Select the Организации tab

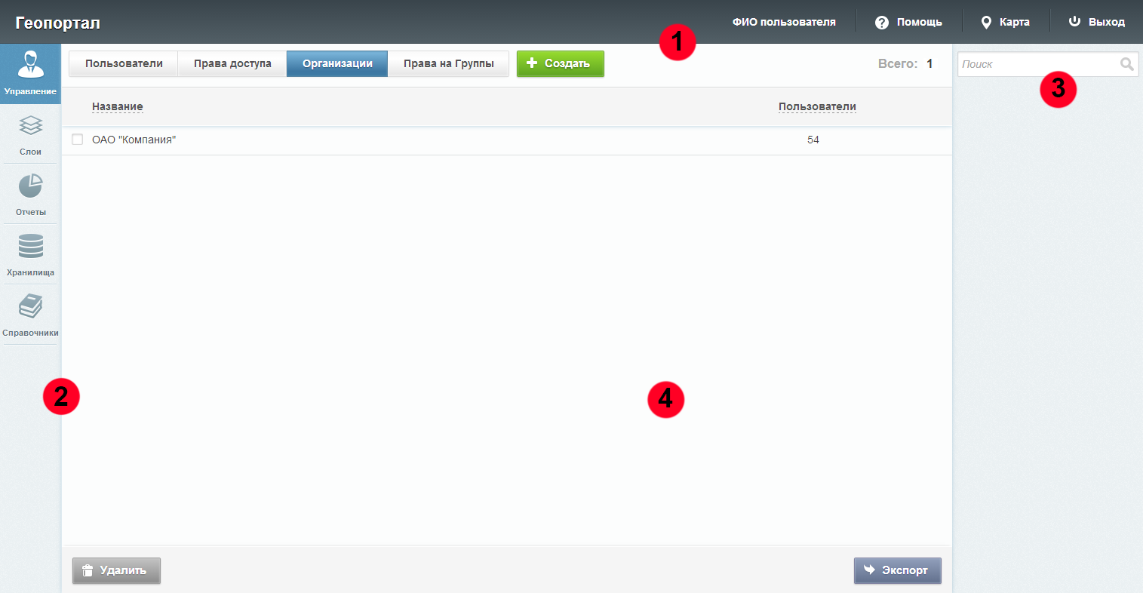[337, 63]
